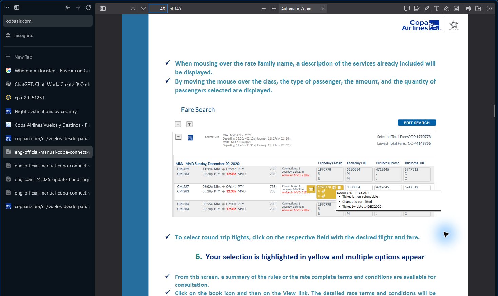Select the highlight tool
Screen dimensions: 498x296
pos(427,8)
